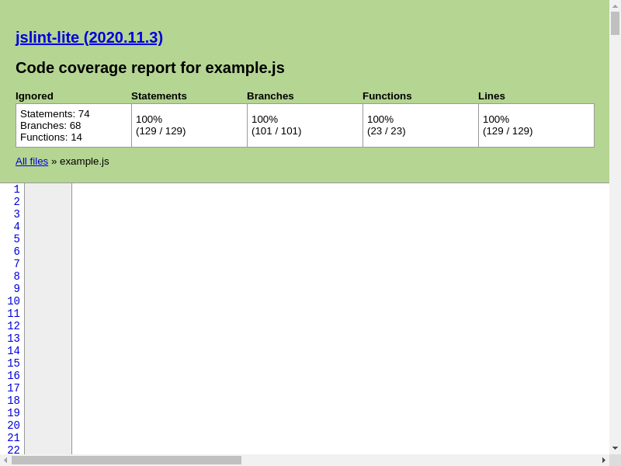
Task: Click the '(23 / 23)' functions value
Action: click(x=386, y=131)
